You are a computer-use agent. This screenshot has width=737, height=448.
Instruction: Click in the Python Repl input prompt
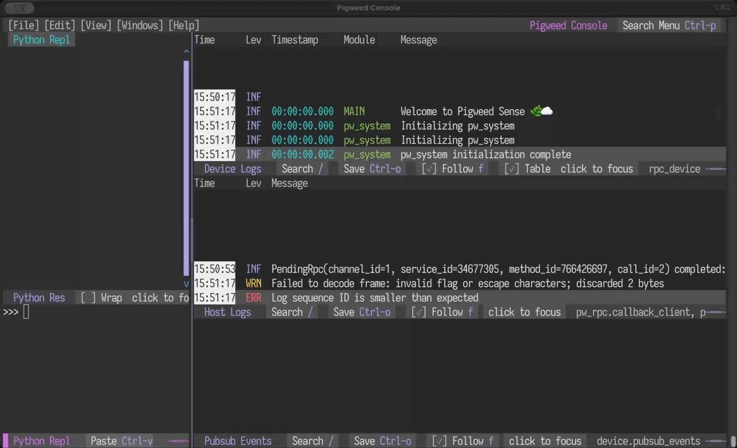click(x=26, y=312)
